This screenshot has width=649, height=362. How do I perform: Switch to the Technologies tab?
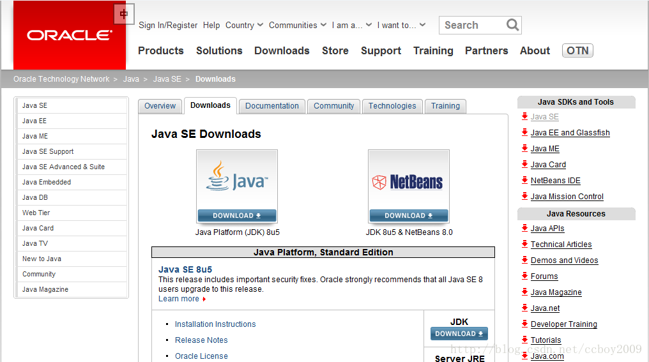coord(392,106)
